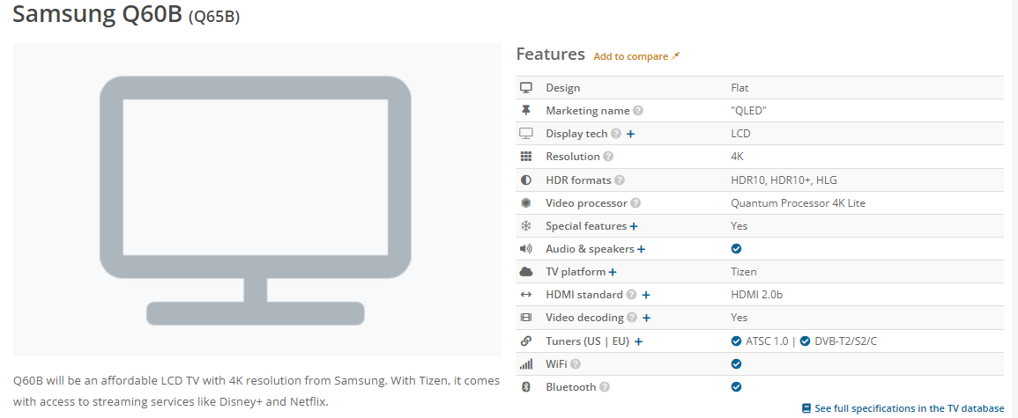Open help tooltip for HDR formats
Image resolution: width=1018 pixels, height=418 pixels.
click(x=620, y=180)
